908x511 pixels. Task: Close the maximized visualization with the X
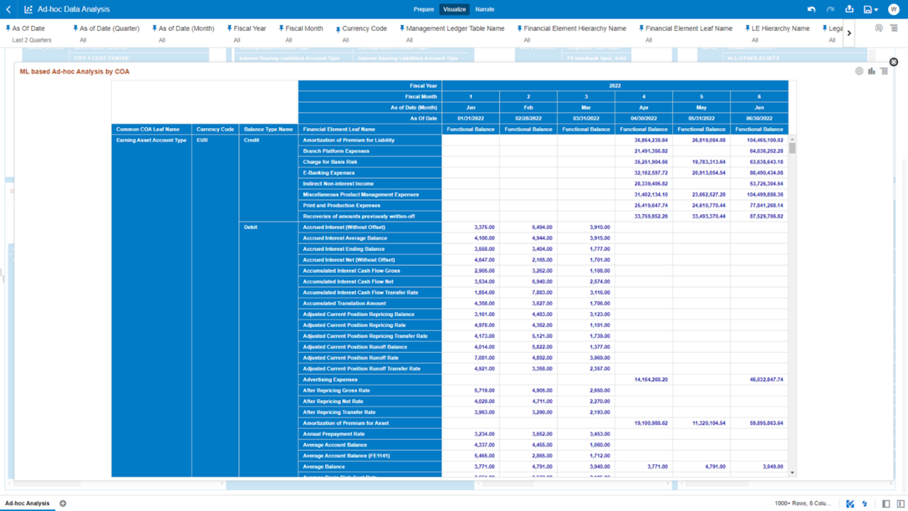[893, 62]
